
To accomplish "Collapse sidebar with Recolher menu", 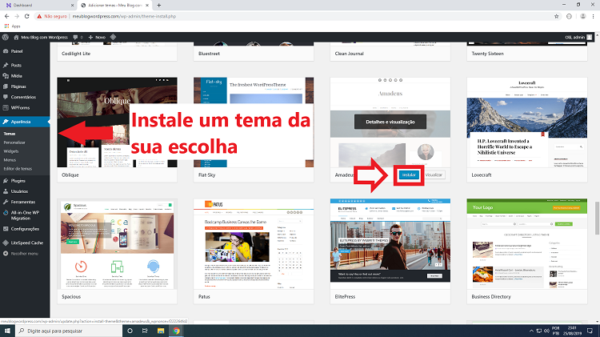I will tap(25, 254).
